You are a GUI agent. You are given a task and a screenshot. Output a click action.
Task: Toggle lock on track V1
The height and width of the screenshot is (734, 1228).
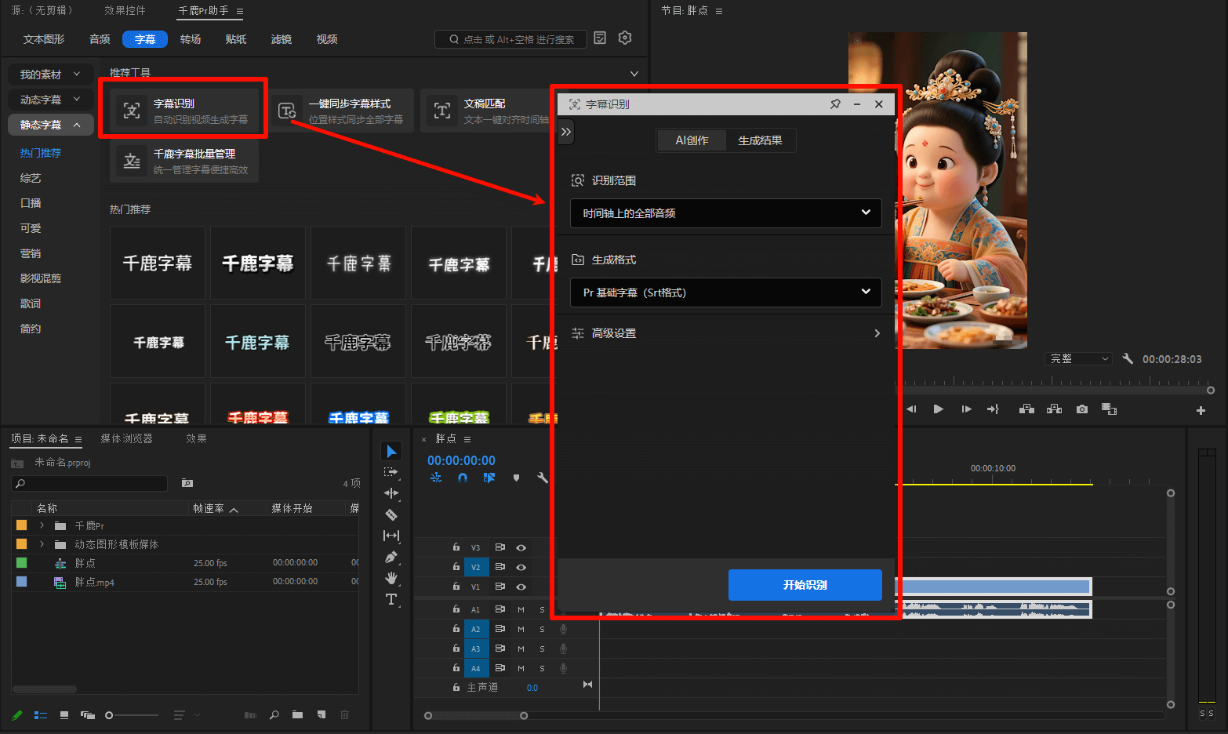point(456,587)
